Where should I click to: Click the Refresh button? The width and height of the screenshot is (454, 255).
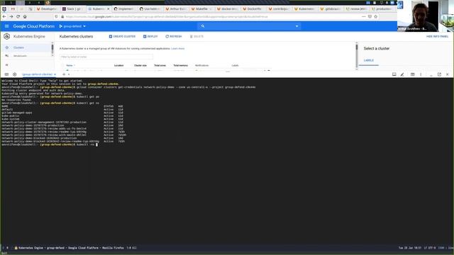(x=173, y=36)
